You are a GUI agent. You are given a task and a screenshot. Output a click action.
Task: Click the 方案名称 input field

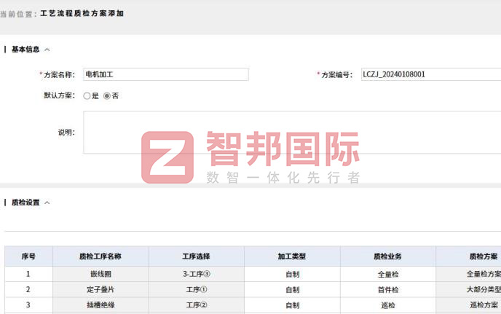click(x=165, y=74)
